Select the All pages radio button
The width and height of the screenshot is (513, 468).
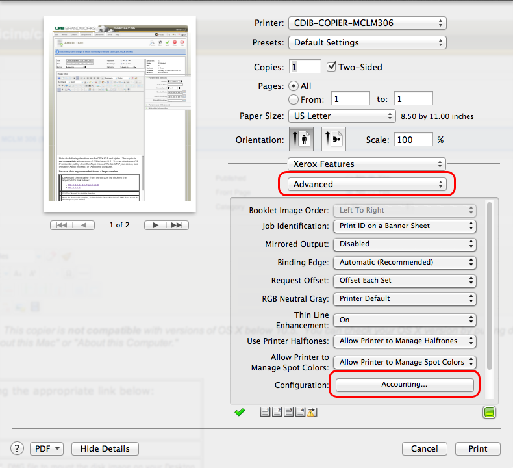pyautogui.click(x=293, y=86)
